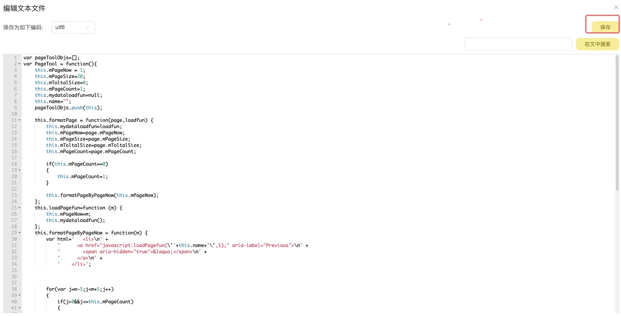Collapse the fold arrow at line 2
This screenshot has width=621, height=316.
pos(20,64)
